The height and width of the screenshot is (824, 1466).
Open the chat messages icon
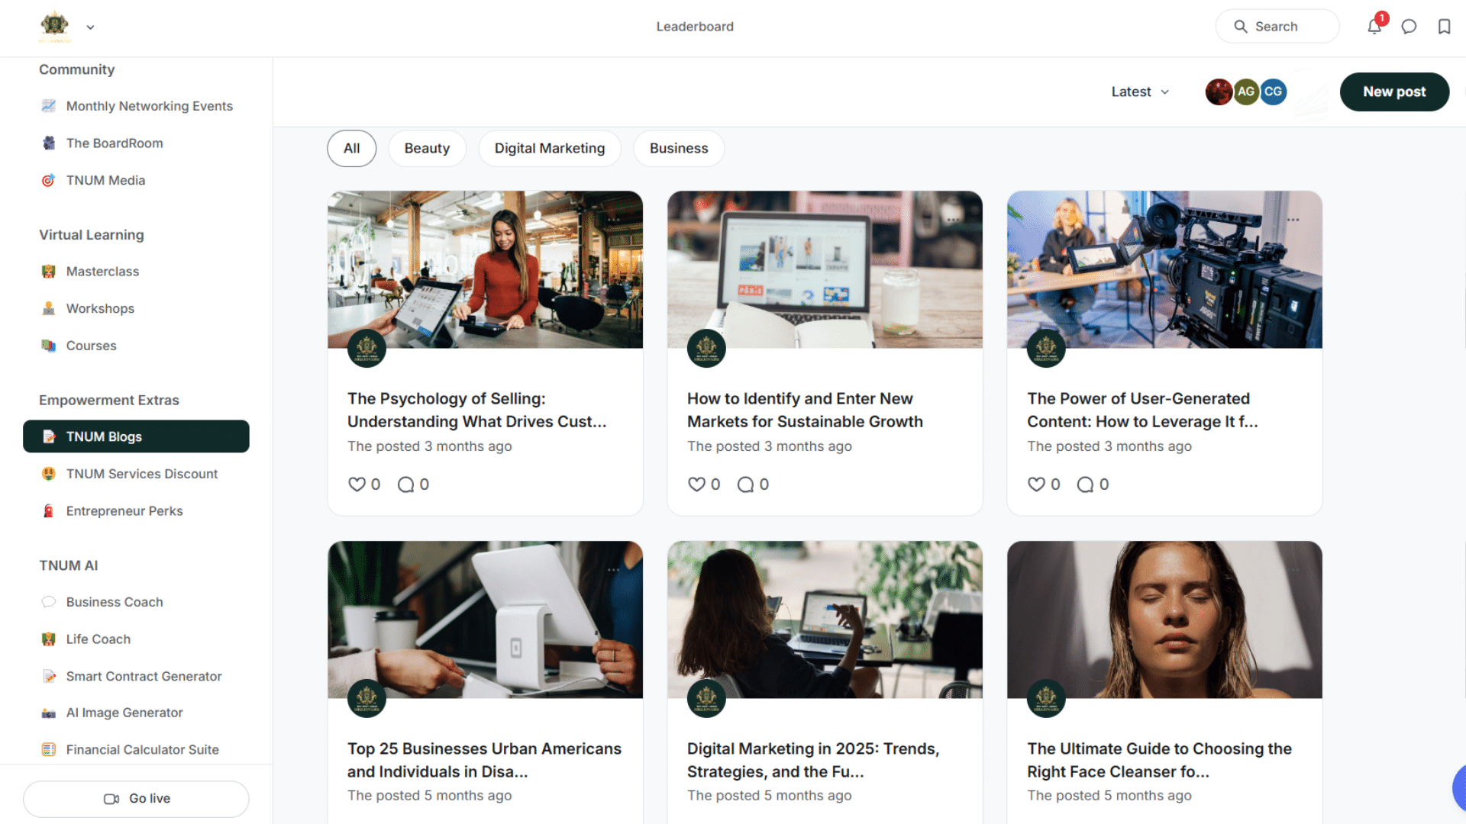click(1409, 27)
